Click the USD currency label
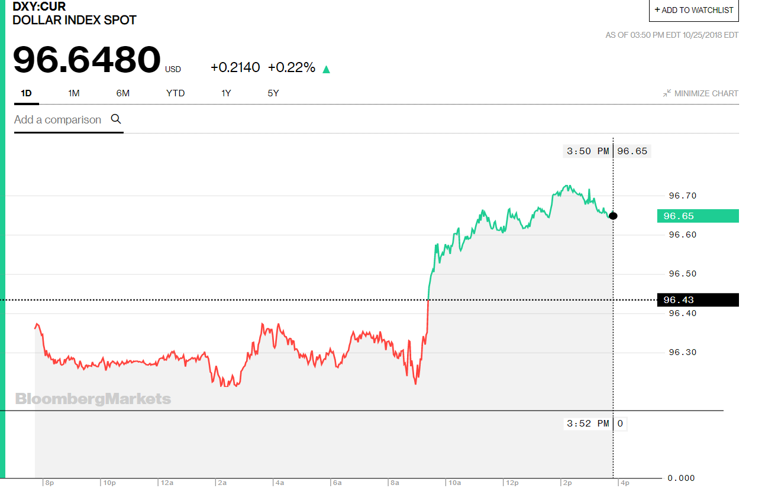 [x=173, y=69]
